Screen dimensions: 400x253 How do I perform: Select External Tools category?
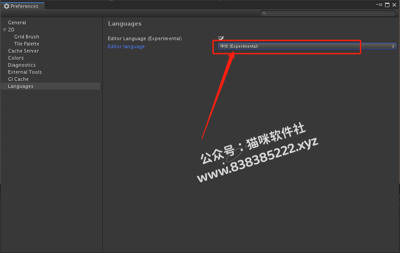coord(25,72)
